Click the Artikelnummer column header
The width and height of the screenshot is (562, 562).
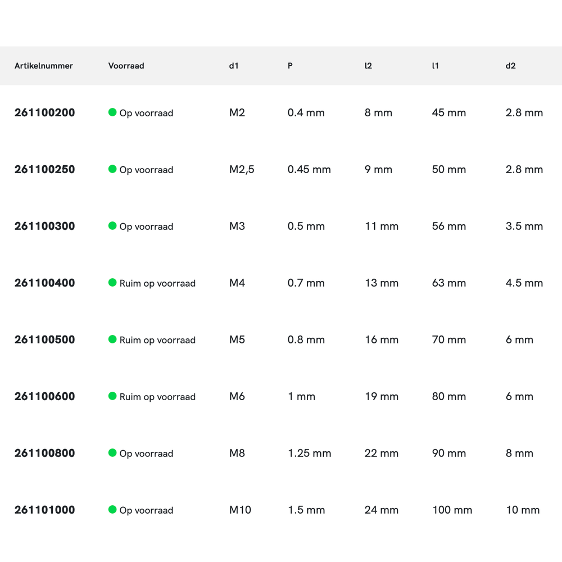pos(43,66)
